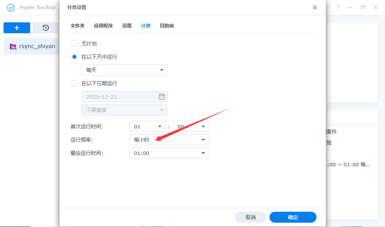Click the Hyper Backup title text
Screen dimensions: 385x227
coord(38,7)
